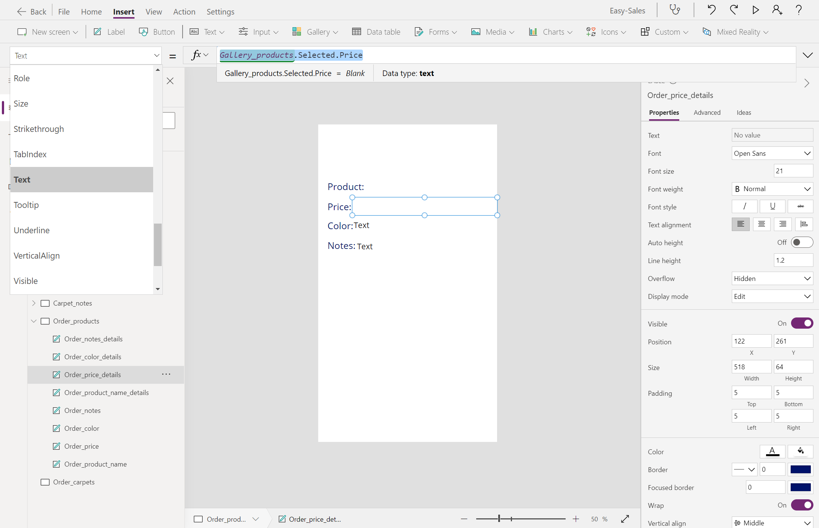This screenshot has width=819, height=528.
Task: Align text right
Action: [x=782, y=224]
